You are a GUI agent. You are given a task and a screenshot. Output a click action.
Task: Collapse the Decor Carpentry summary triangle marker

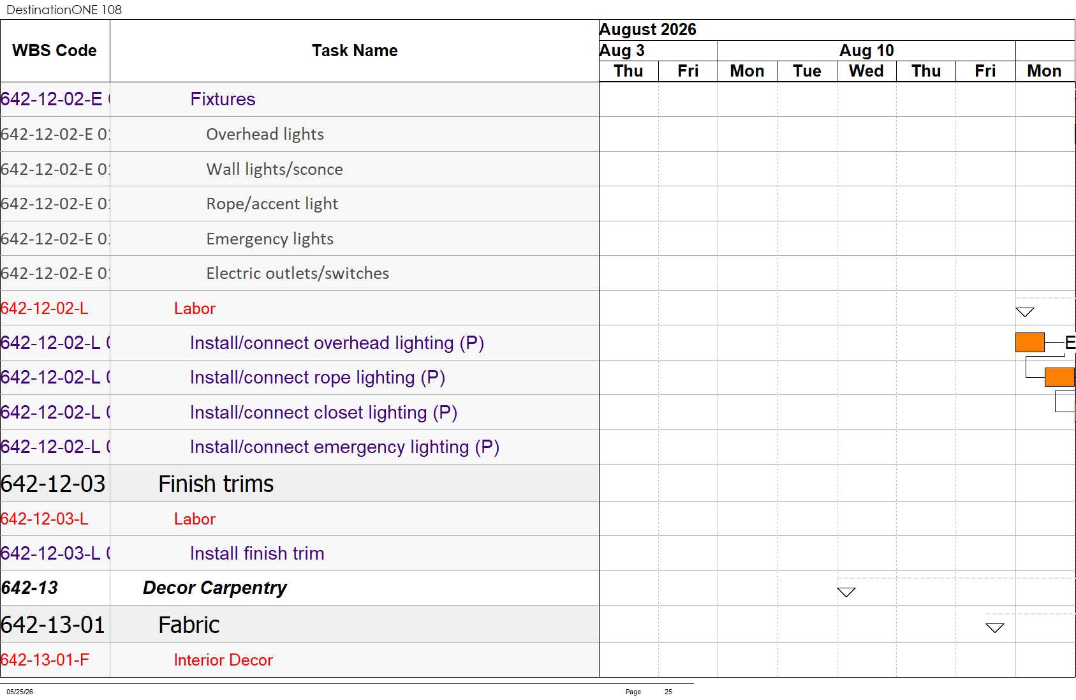pos(846,592)
